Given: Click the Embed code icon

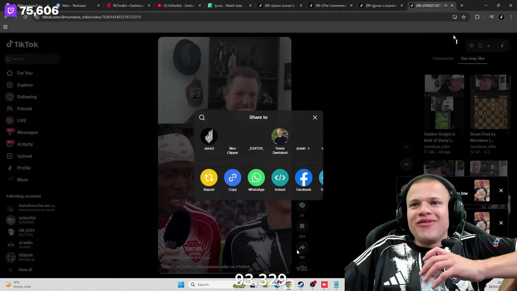Looking at the screenshot, I should [x=280, y=178].
